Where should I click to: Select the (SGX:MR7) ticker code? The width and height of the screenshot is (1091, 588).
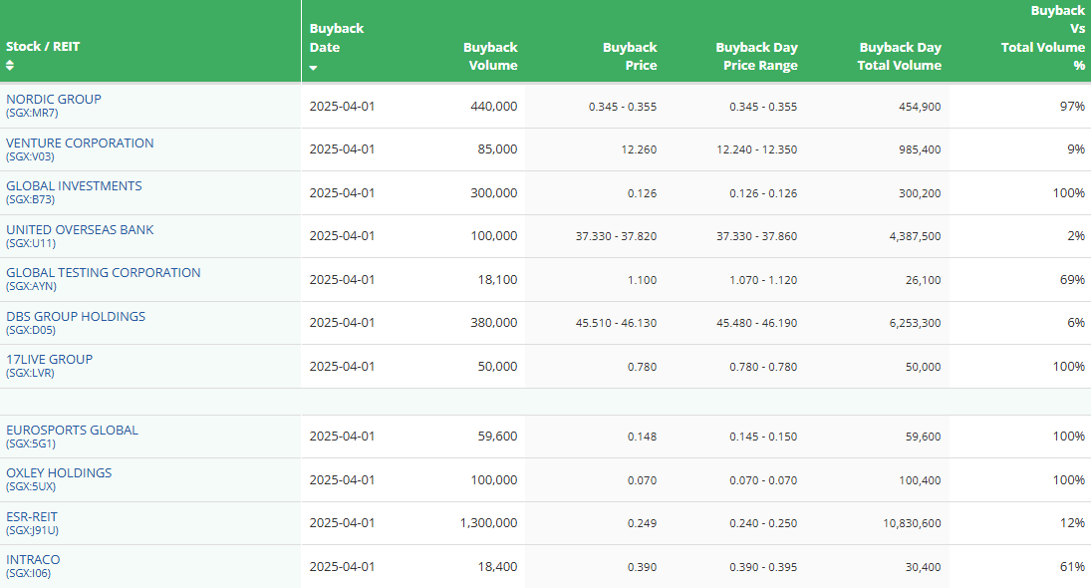tap(32, 113)
